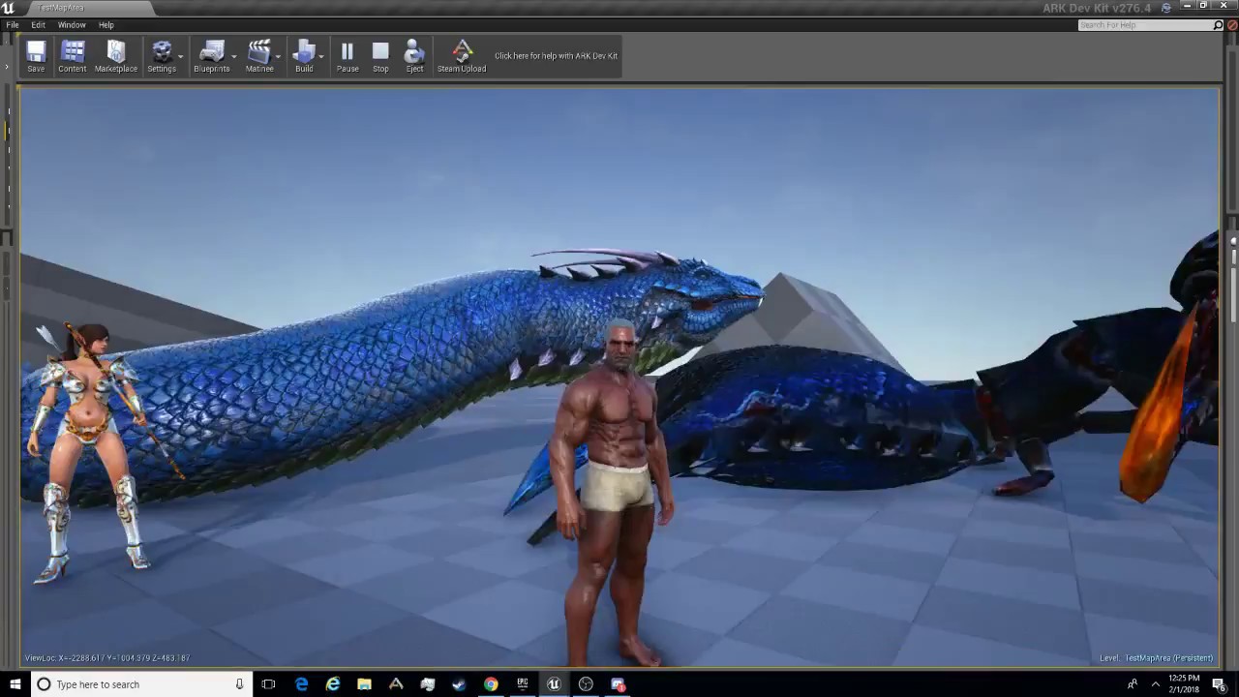Expand the Matinee dropdown arrow
1239x697 pixels.
coord(278,56)
